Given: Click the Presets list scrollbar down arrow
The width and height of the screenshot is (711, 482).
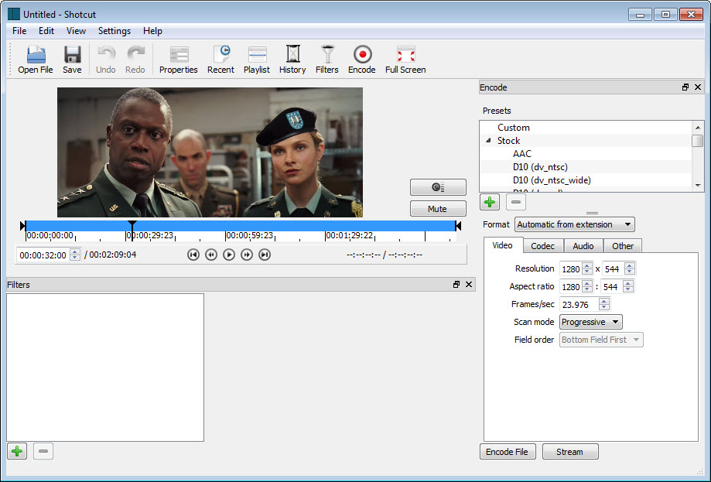Looking at the screenshot, I should [698, 186].
